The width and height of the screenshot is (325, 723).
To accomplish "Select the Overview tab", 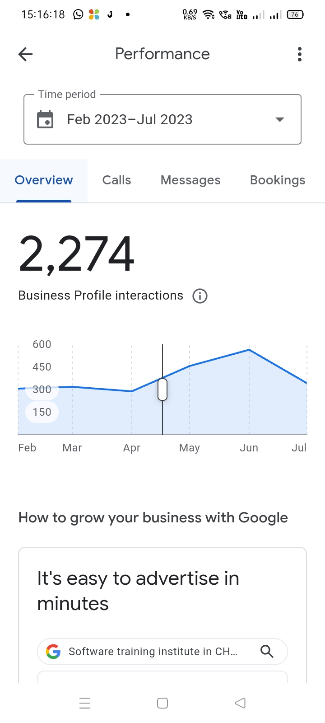I will point(44,180).
